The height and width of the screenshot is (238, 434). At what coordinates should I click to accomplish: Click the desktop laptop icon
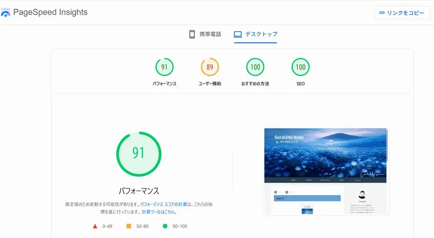[x=238, y=34]
